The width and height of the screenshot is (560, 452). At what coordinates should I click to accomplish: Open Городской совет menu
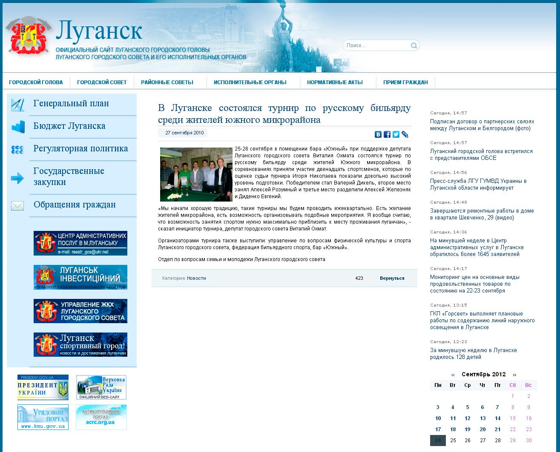click(x=102, y=82)
